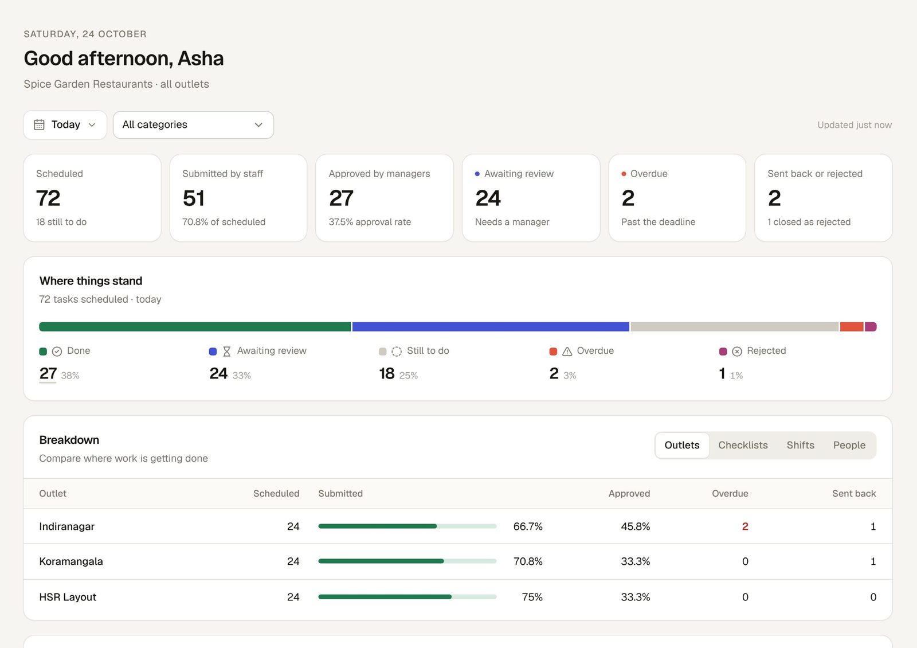Click the Still to do dashed-circle icon
917x648 pixels.
(x=397, y=352)
